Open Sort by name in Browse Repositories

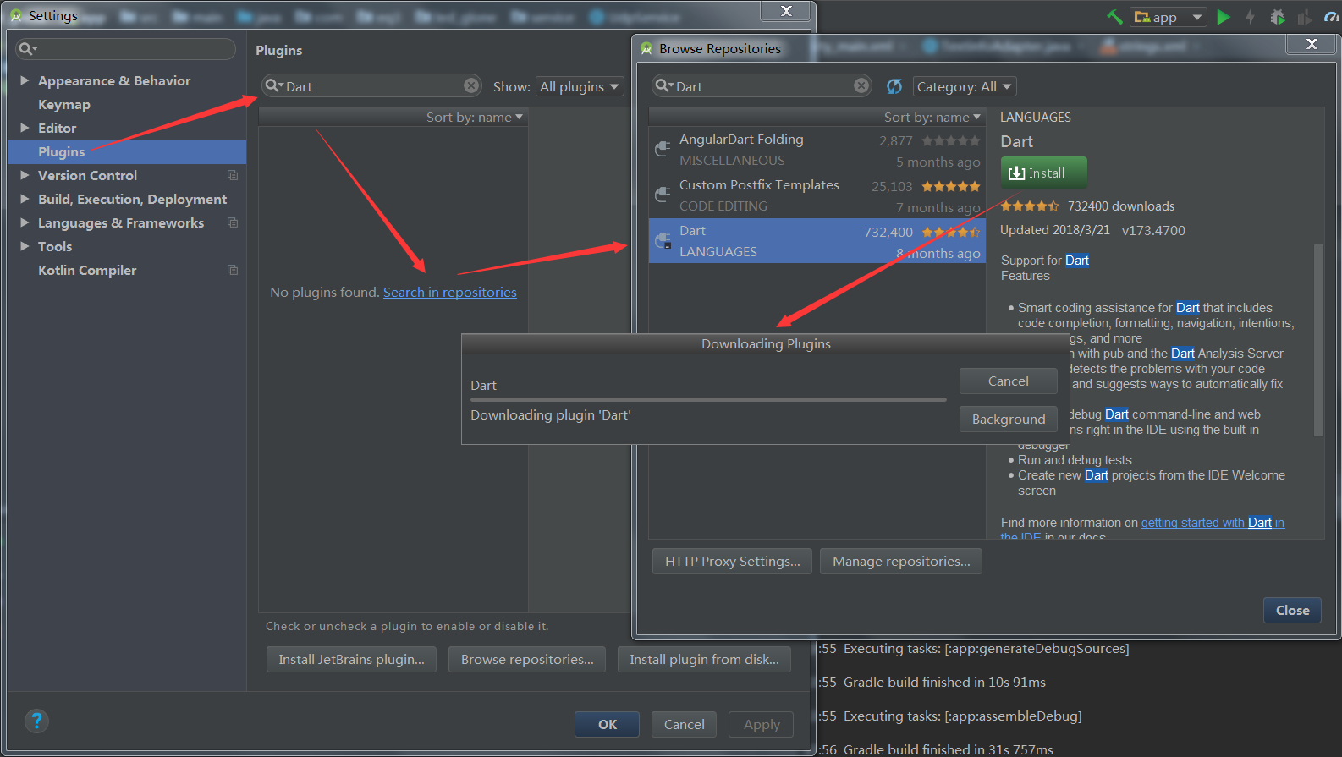[x=932, y=117]
